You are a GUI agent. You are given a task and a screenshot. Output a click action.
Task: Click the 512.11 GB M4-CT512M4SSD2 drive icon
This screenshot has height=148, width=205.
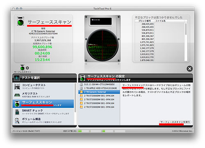tap(81, 84)
